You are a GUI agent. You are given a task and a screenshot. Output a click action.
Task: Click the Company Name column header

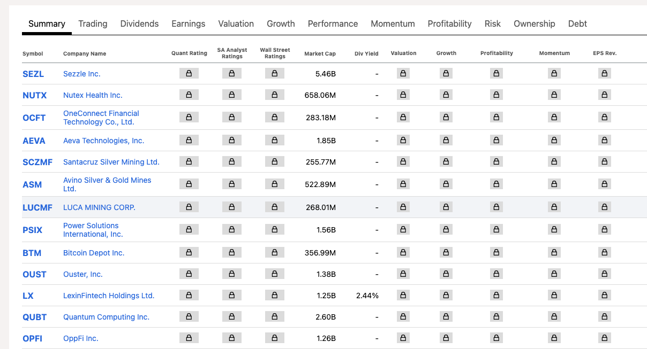pyautogui.click(x=85, y=53)
